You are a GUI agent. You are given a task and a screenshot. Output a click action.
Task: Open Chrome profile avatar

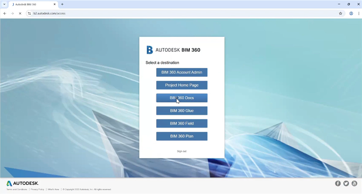pos(351,13)
